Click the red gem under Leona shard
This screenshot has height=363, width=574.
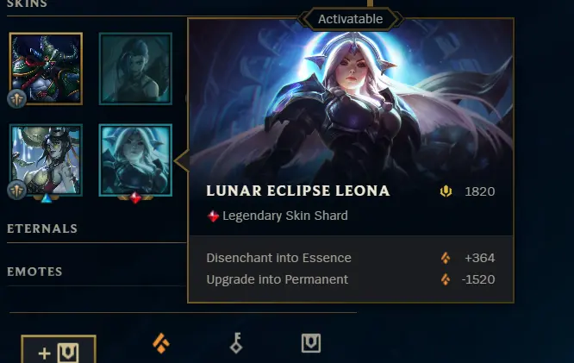tap(135, 197)
